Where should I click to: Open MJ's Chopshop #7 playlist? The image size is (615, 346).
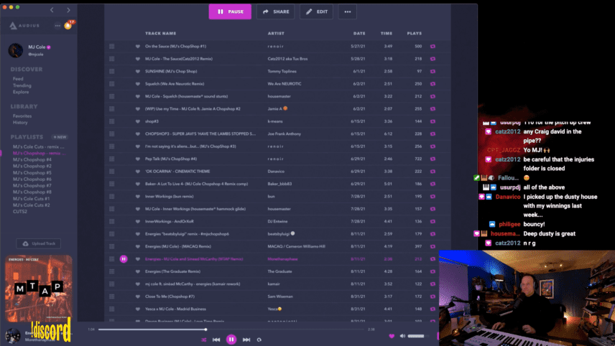tap(32, 185)
